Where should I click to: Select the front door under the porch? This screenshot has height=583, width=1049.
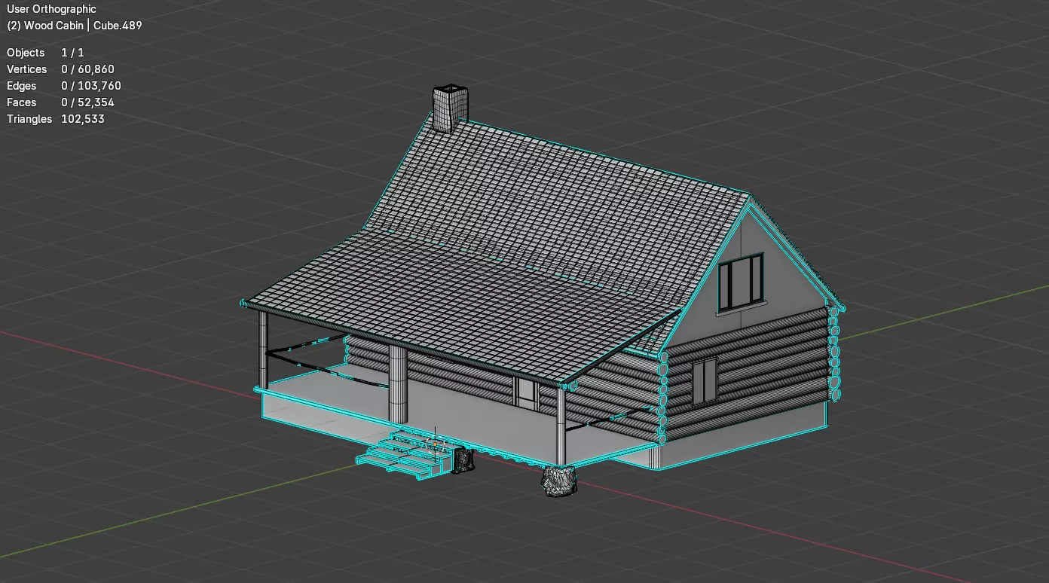(526, 394)
